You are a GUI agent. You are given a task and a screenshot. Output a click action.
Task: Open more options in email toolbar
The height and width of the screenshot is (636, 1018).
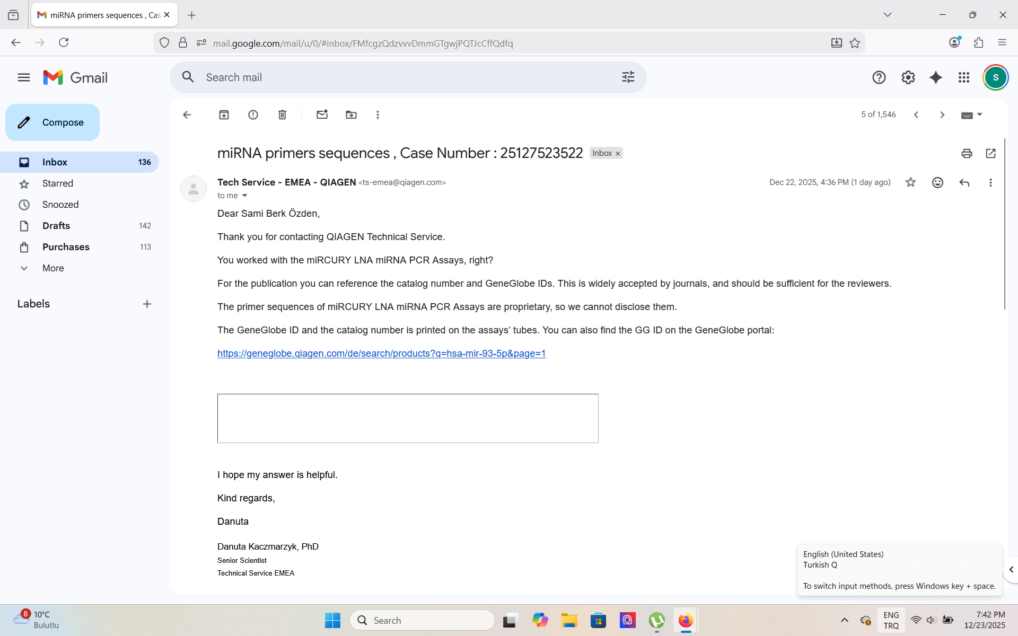[378, 114]
